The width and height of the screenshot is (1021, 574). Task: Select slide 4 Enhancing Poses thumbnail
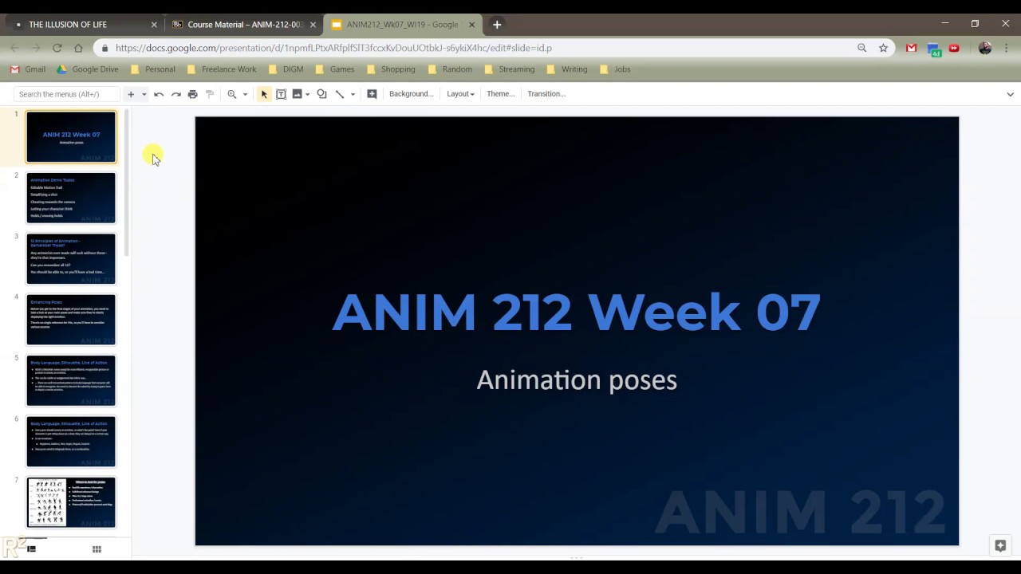[x=71, y=320]
